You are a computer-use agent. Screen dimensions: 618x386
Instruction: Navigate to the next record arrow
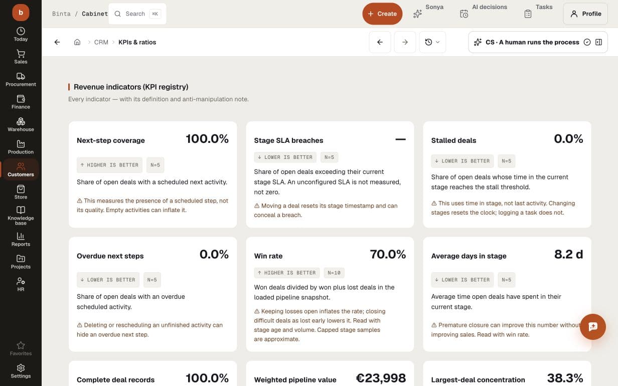click(405, 42)
